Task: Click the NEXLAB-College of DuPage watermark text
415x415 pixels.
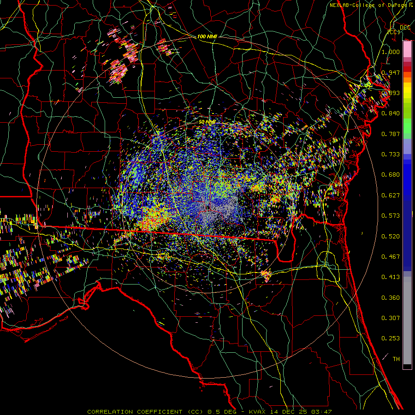Action: point(371,5)
